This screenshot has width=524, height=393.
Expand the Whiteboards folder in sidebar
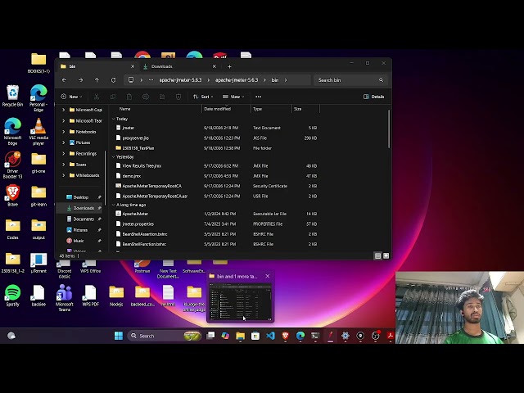click(64, 175)
